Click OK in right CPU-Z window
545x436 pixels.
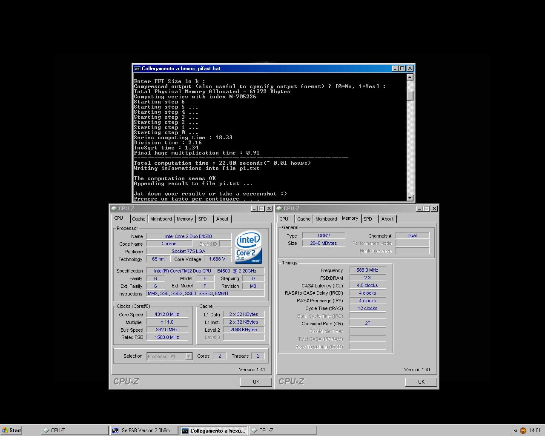pyautogui.click(x=421, y=381)
